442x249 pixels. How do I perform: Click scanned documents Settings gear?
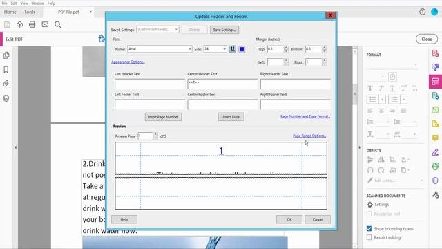(370, 205)
